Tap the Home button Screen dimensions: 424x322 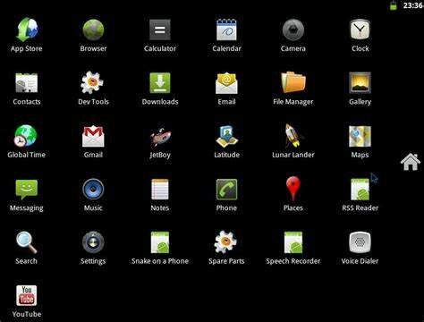[411, 162]
